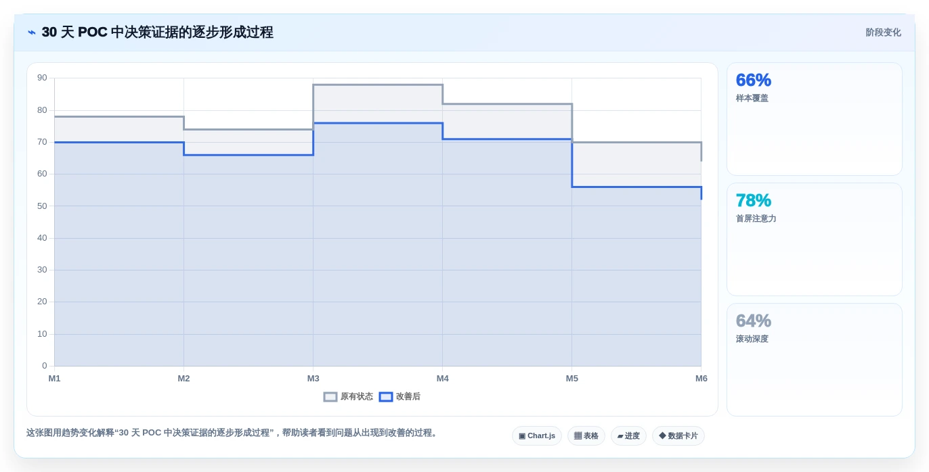This screenshot has height=472, width=929.
Task: Click the 样本覆盖 label text
Action: [x=752, y=98]
